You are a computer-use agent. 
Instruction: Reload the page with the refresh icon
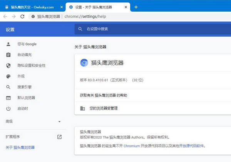22,16
